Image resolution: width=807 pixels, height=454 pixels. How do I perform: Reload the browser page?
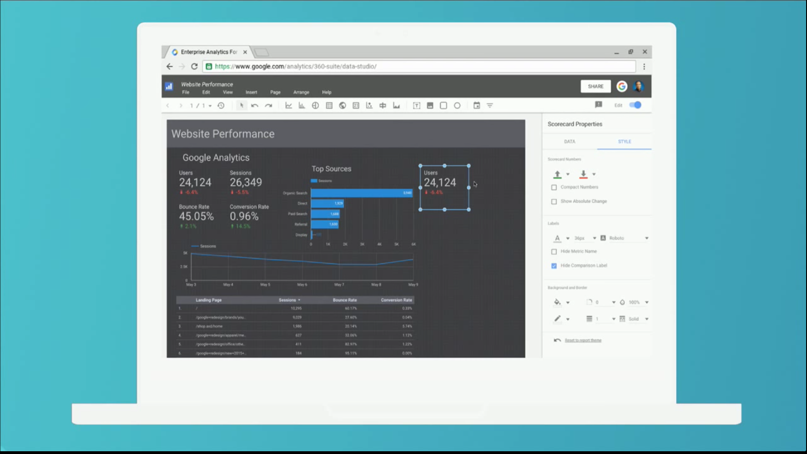click(x=194, y=66)
